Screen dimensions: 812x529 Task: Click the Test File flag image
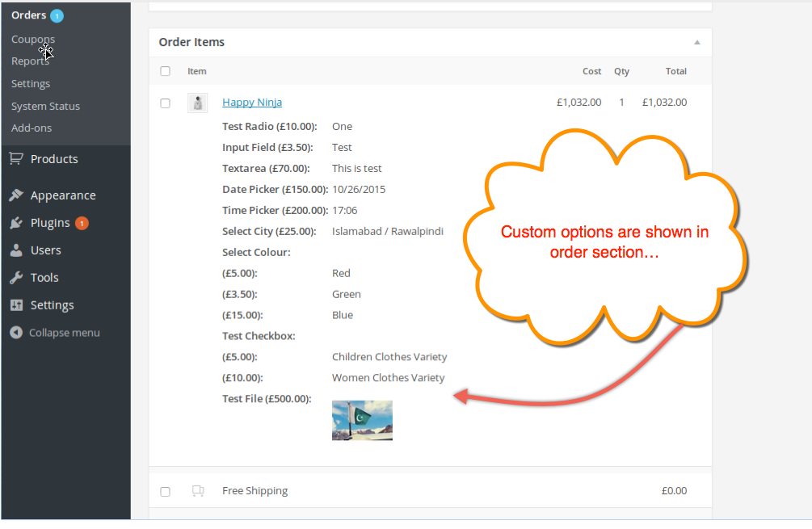pyautogui.click(x=362, y=420)
